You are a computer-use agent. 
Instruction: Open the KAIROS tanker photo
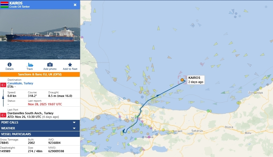(x=40, y=34)
